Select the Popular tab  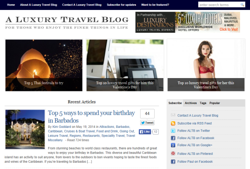(215, 103)
